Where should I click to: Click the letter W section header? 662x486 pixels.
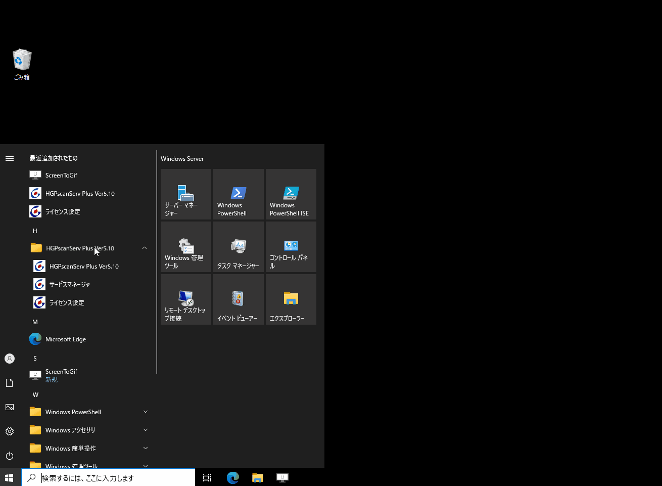(35, 394)
